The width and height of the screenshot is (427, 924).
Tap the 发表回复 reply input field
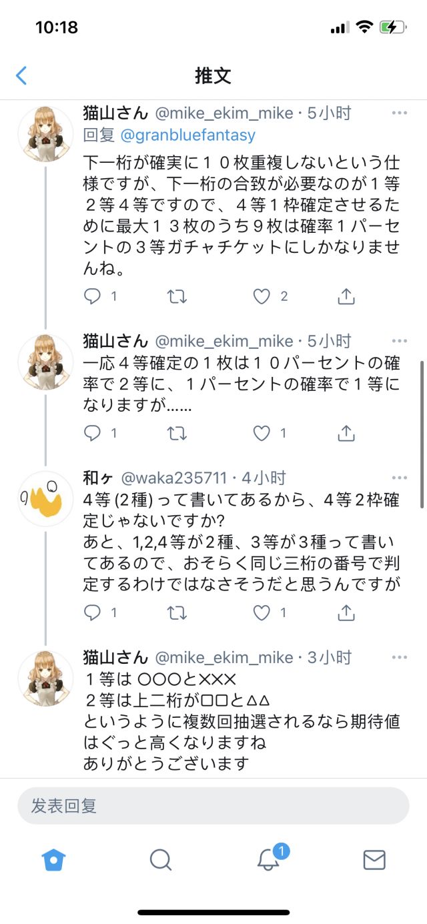point(213,806)
